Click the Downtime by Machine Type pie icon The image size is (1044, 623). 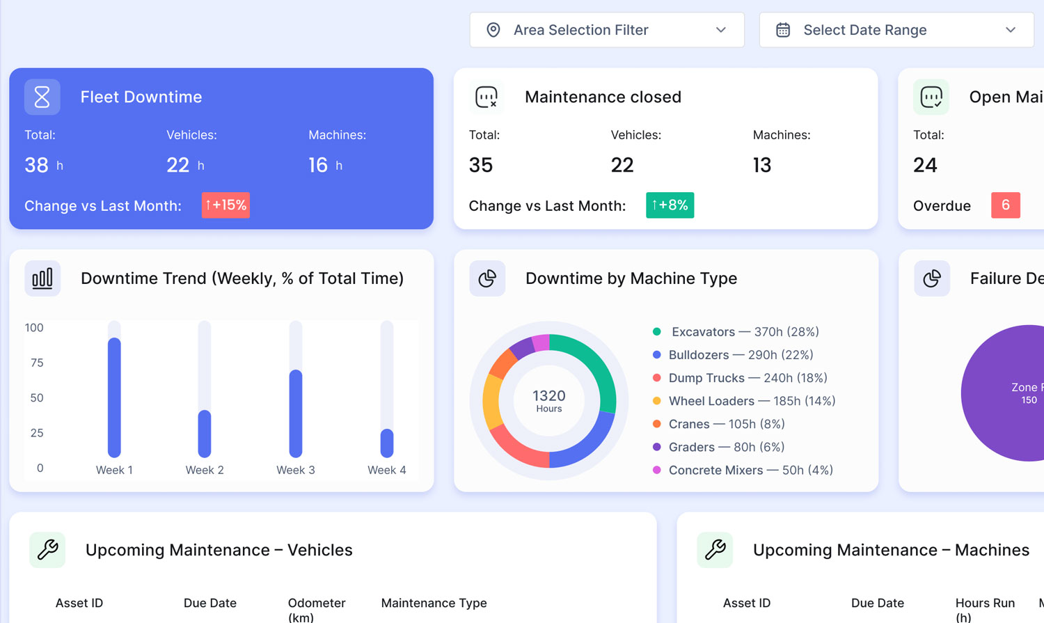(x=487, y=278)
